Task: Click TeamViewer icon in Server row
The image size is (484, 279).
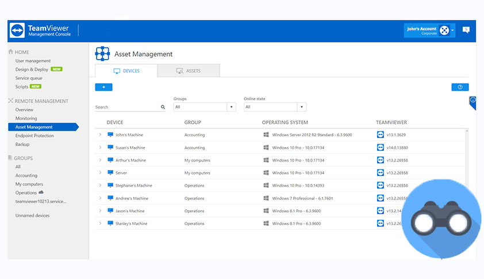Action: 381,172
